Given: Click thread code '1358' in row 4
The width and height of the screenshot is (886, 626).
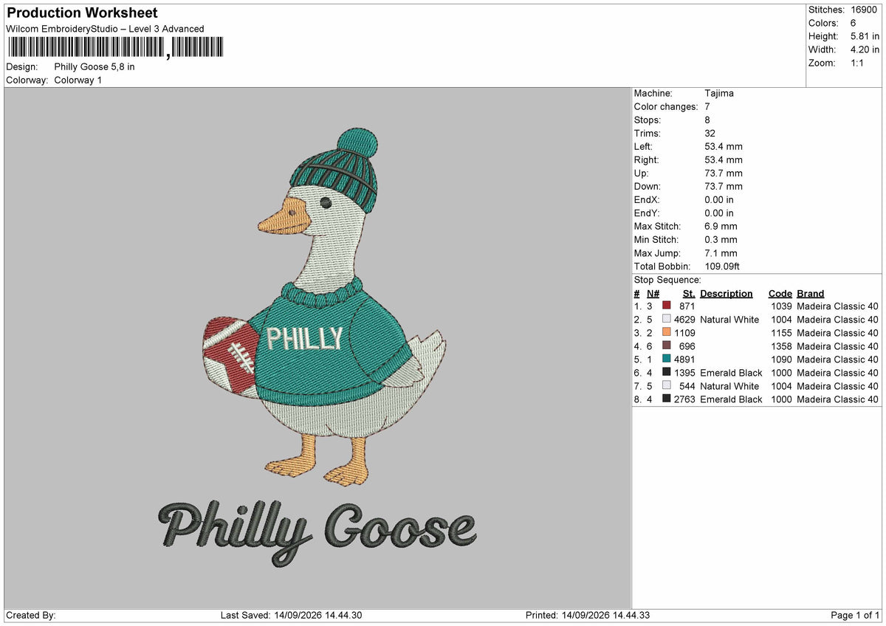Looking at the screenshot, I should (x=781, y=346).
